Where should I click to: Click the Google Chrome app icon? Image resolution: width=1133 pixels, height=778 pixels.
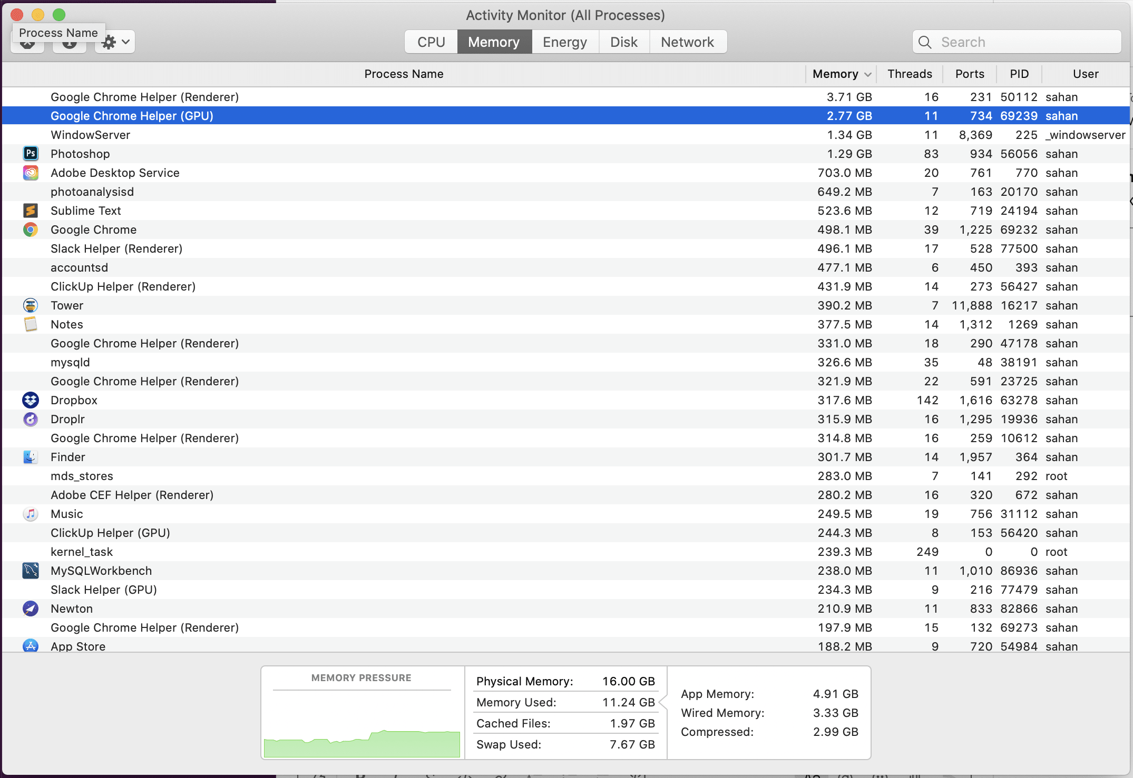pos(31,230)
